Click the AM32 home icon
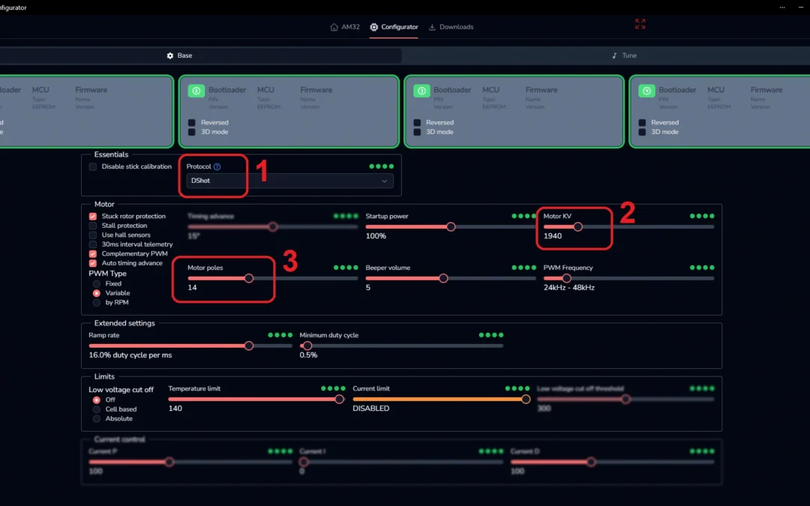Screen dimensions: 810x506 334,27
